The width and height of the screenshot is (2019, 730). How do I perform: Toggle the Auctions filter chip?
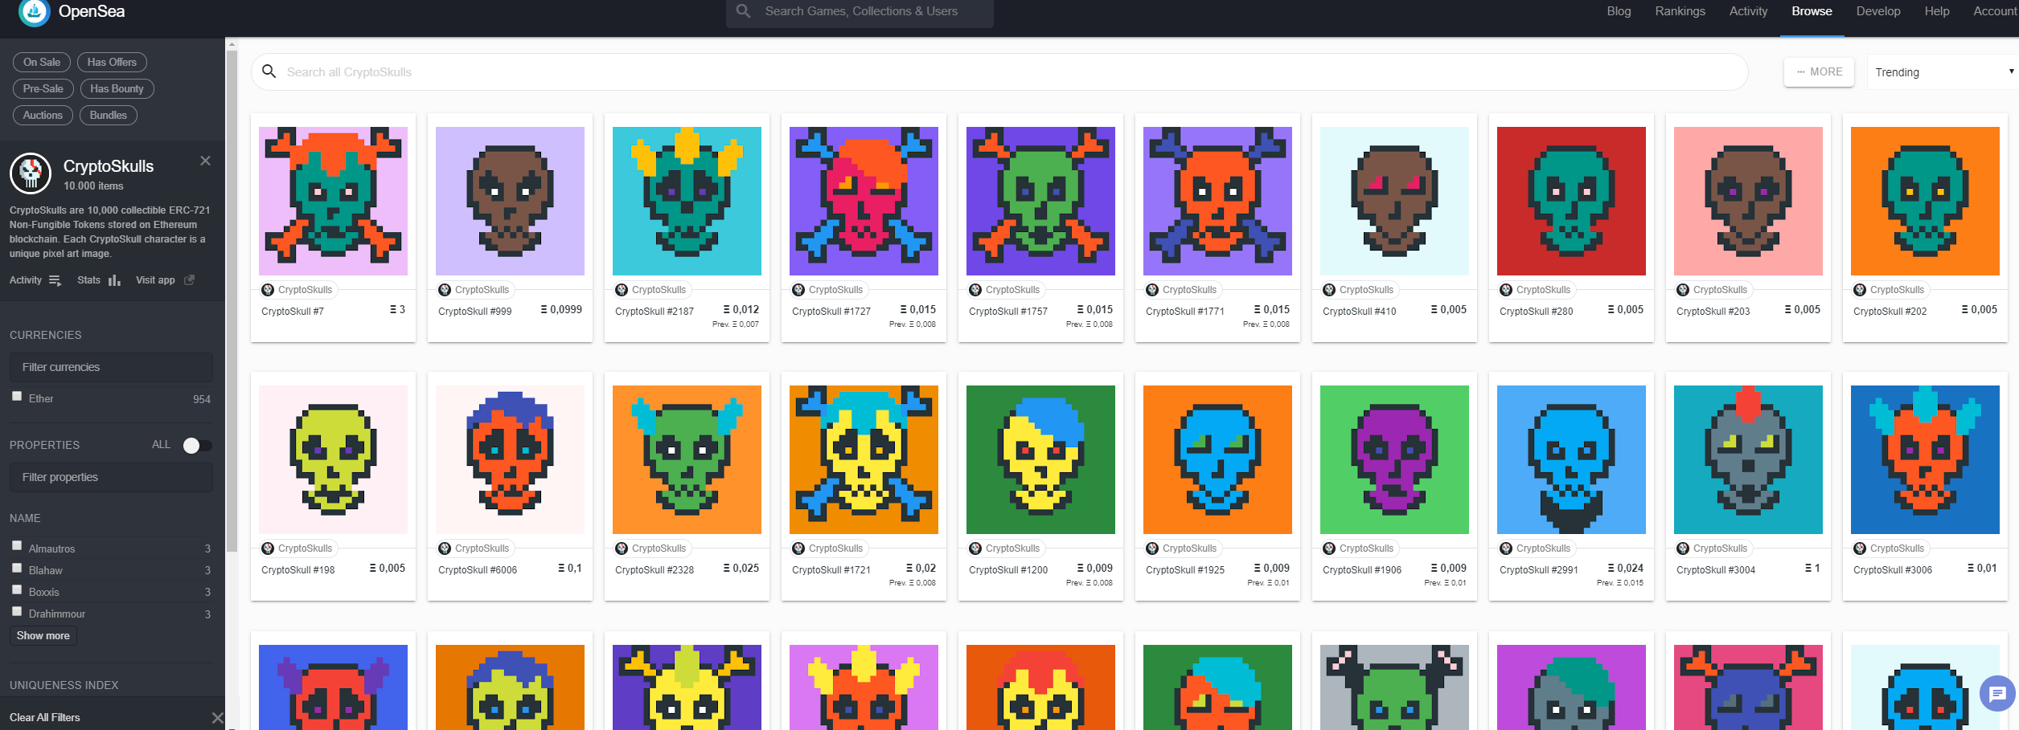(43, 115)
